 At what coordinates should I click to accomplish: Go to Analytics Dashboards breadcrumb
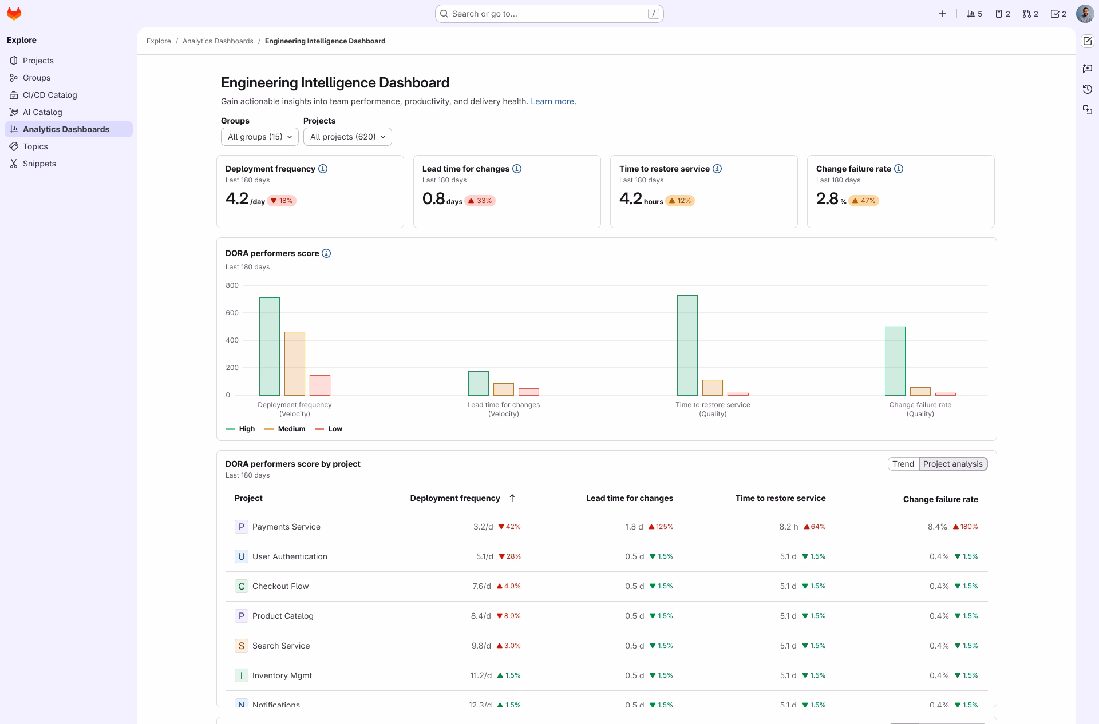coord(218,41)
